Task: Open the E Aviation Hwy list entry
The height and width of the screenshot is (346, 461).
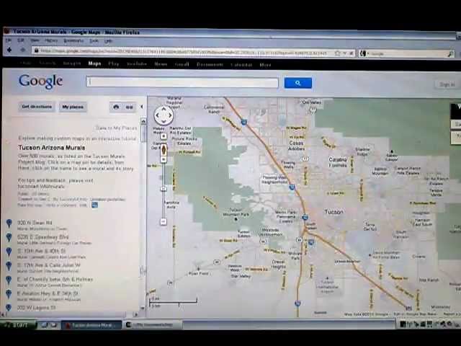Action: (x=48, y=293)
